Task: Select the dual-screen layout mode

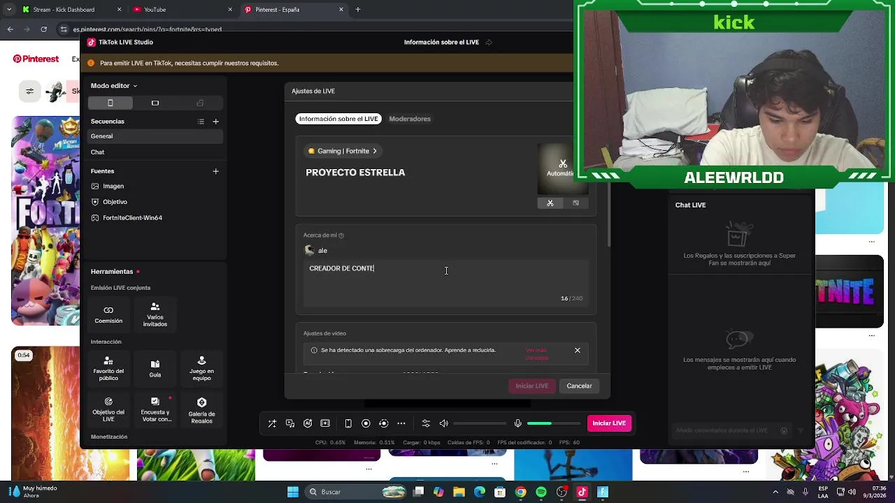Action: [x=200, y=103]
